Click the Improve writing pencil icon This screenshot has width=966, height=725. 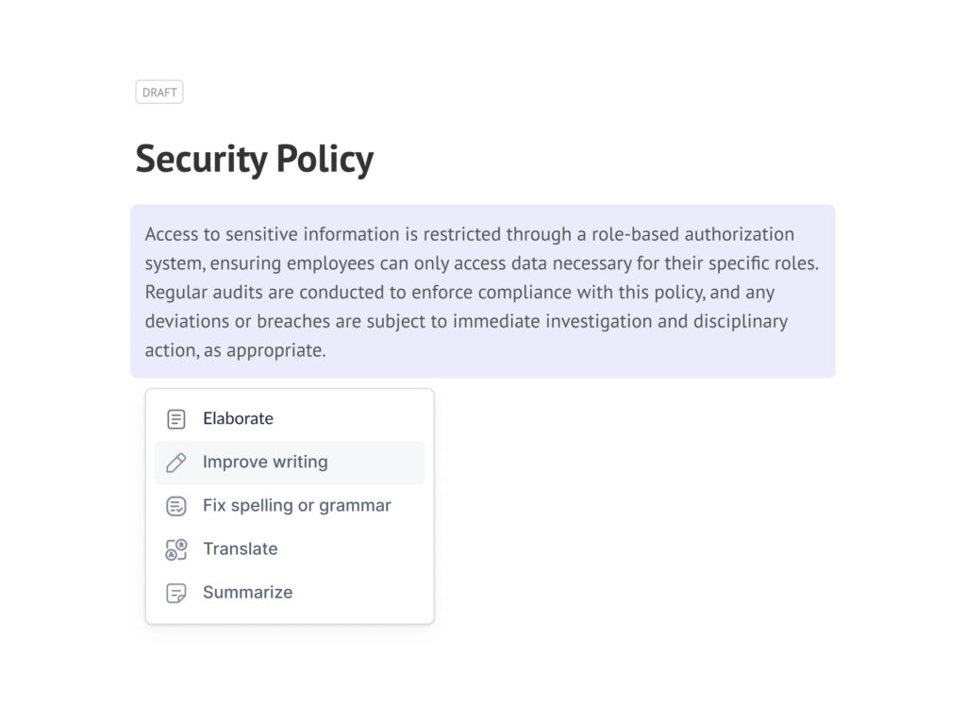(176, 463)
